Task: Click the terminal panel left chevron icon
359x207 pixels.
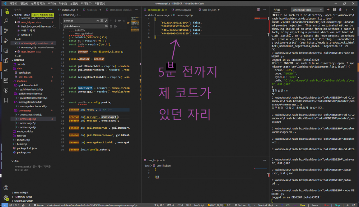Action: tap(346, 10)
